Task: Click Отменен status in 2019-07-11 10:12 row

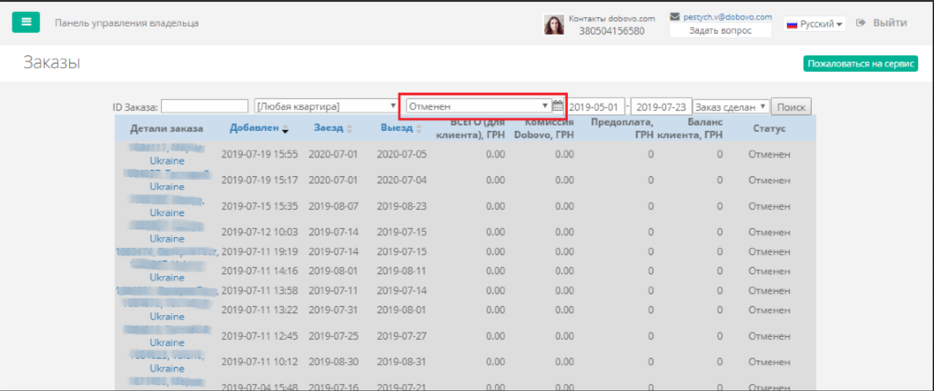Action: pos(769,362)
